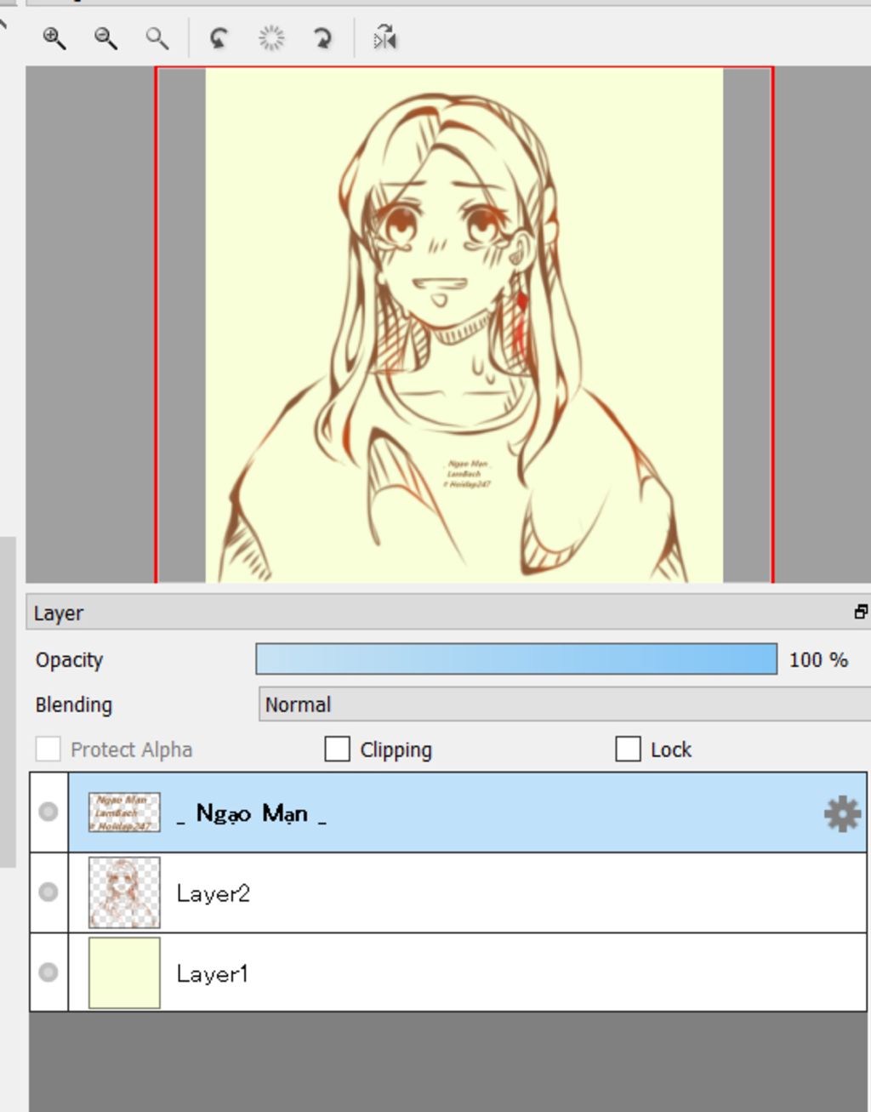
Task: Zoom out of the navigator preview
Action: pyautogui.click(x=105, y=37)
